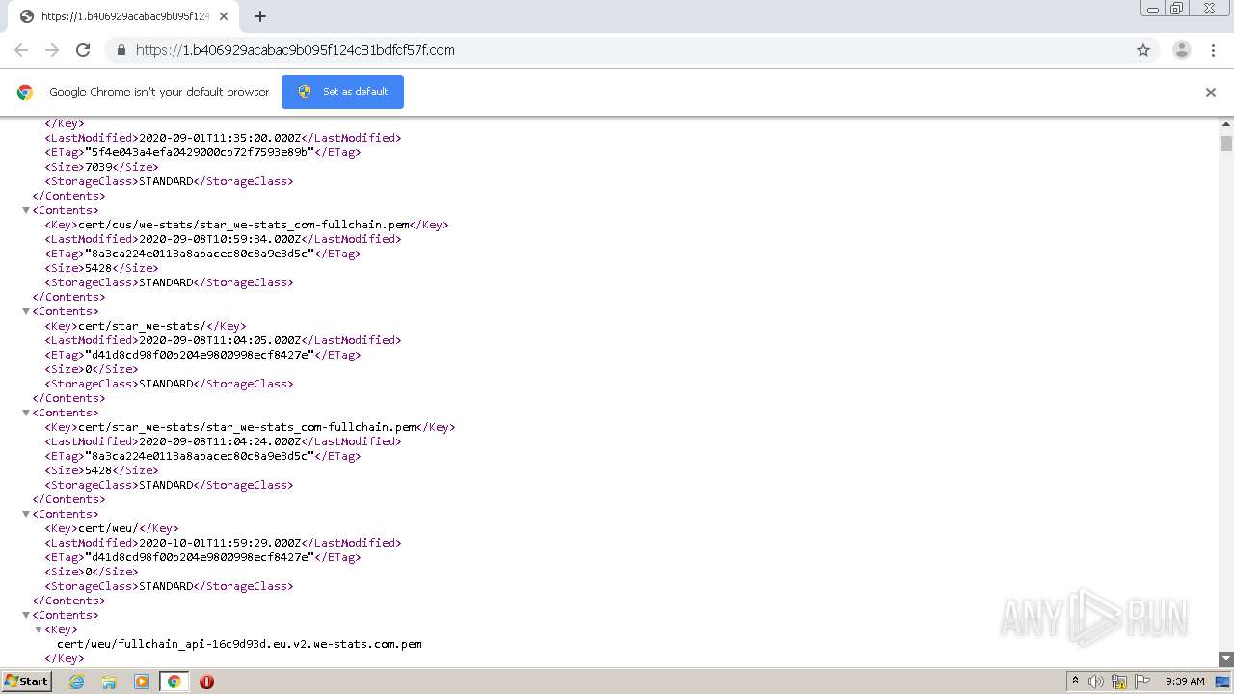1234x694 pixels.
Task: Click LastModified 2020-09-08T11:04:05.000Z
Action: point(220,340)
